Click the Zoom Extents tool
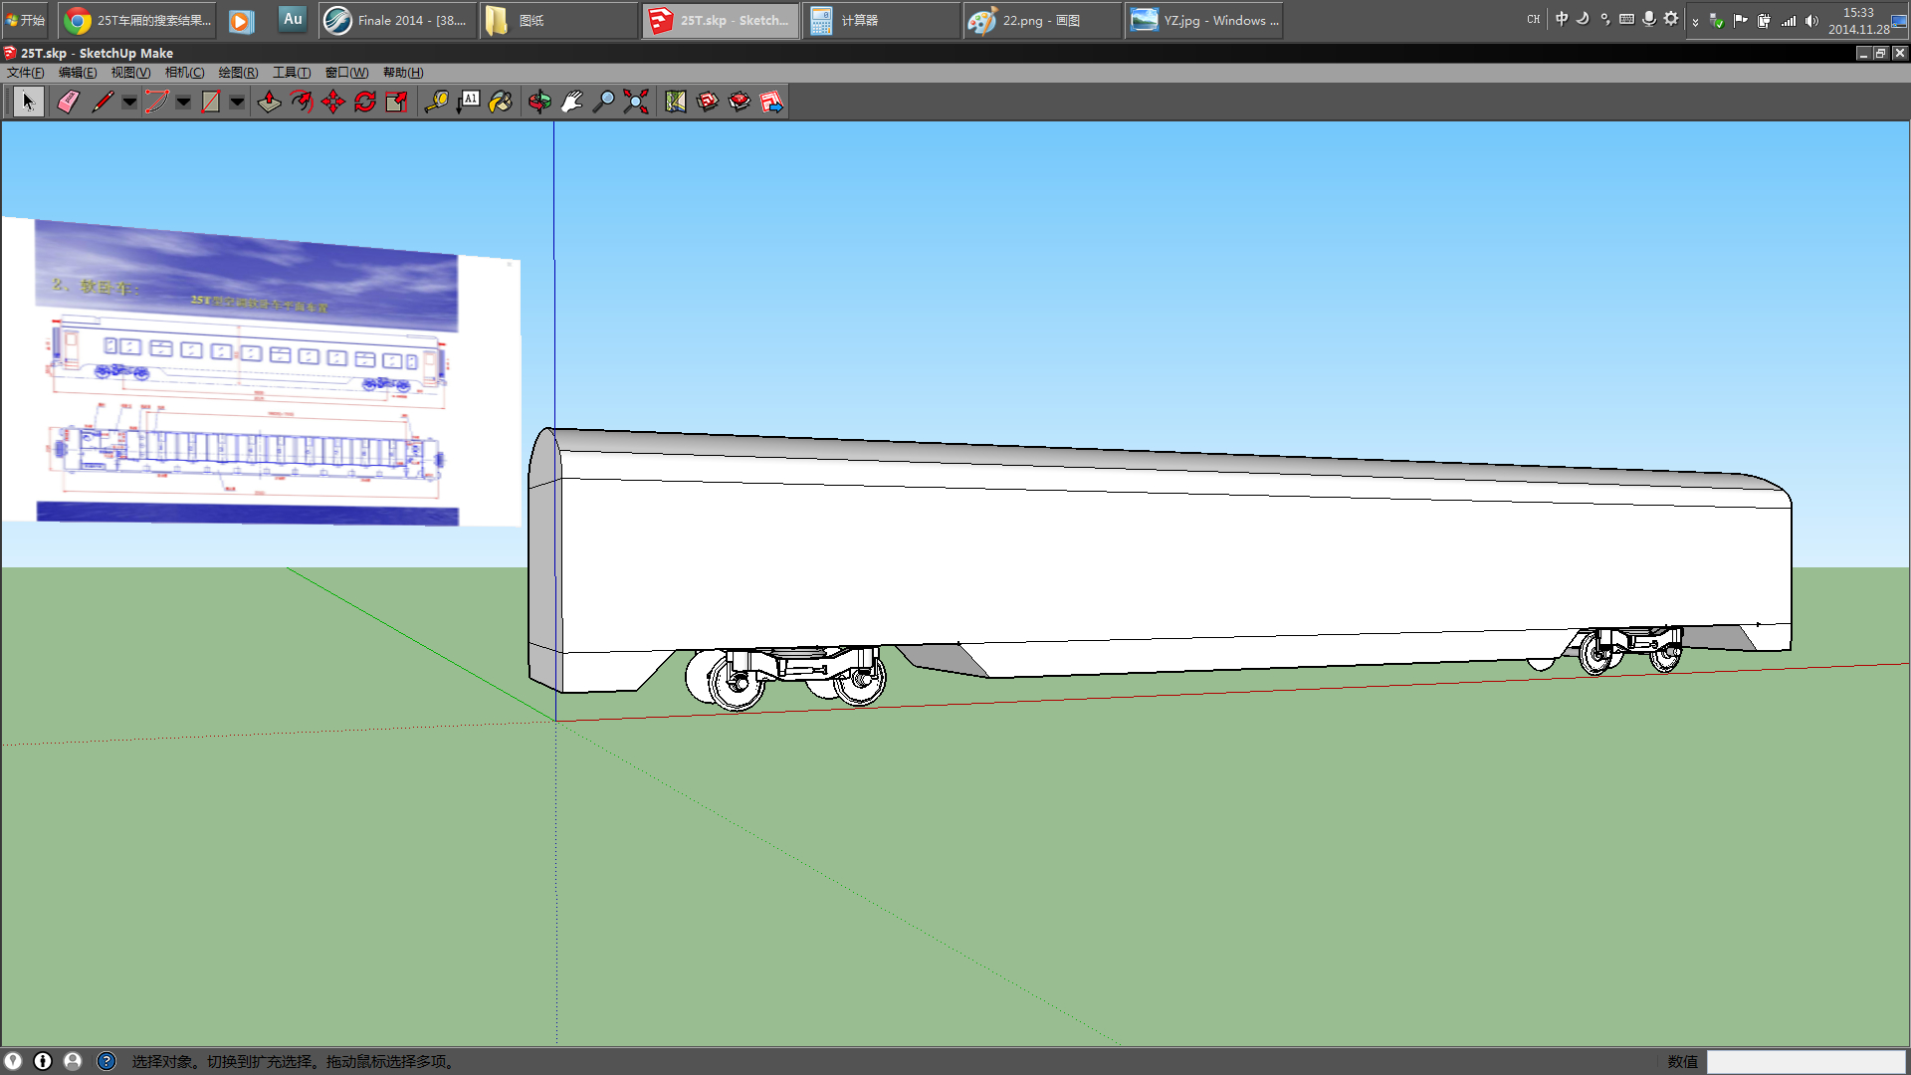Viewport: 1911px width, 1075px height. 636,102
